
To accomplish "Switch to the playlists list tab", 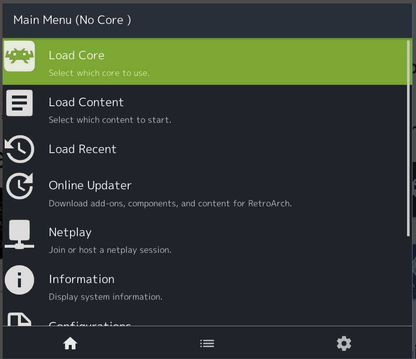I will coord(207,343).
